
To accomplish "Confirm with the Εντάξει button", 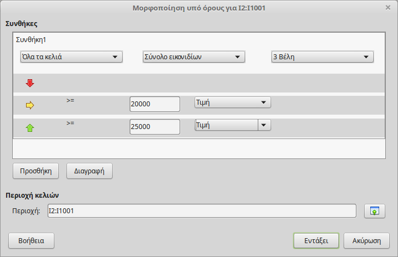I will (x=316, y=241).
